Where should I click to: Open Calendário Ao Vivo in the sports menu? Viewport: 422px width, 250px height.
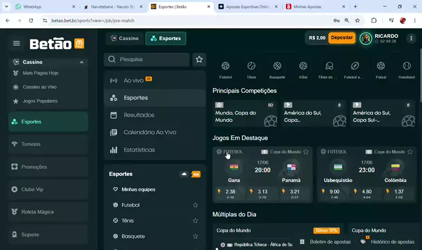point(155,132)
